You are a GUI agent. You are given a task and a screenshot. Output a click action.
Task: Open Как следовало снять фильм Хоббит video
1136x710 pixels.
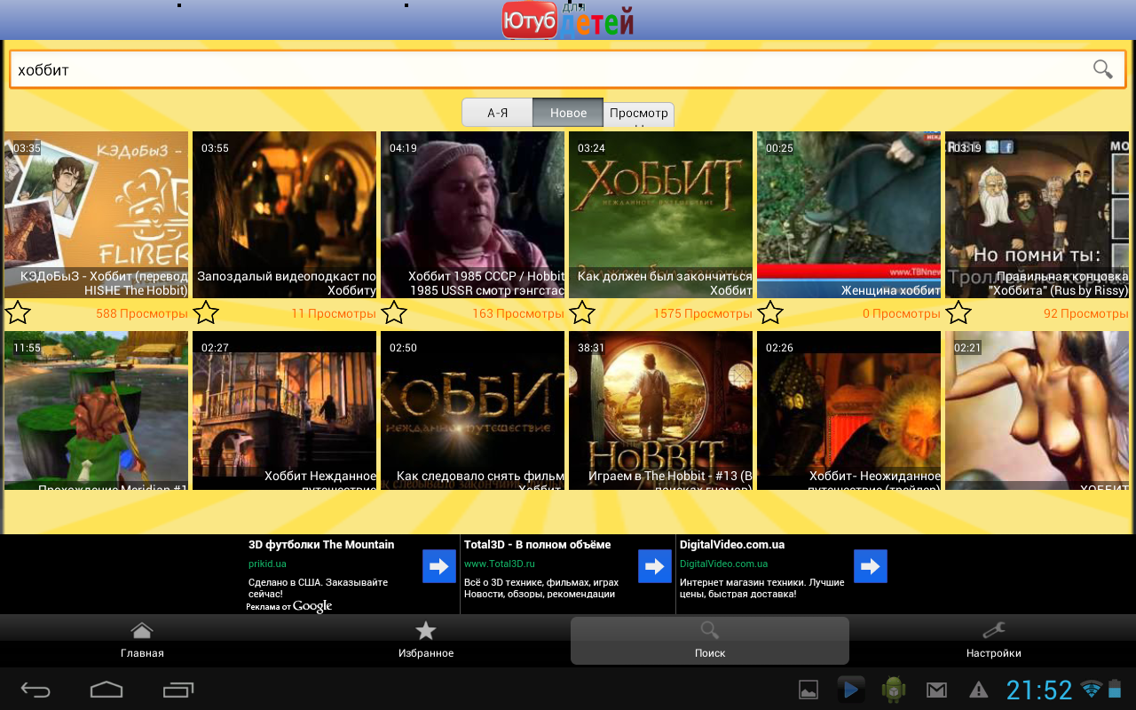pos(472,411)
